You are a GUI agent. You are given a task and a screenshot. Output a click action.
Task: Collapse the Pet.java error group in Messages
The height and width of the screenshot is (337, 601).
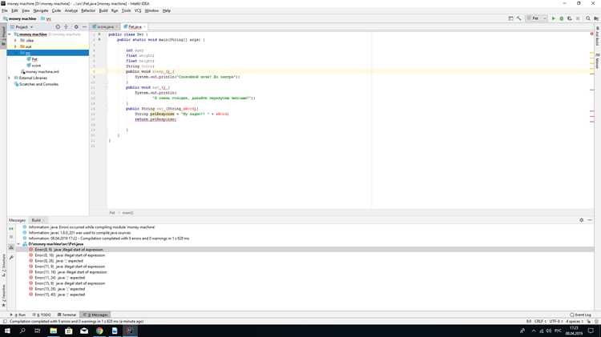18,244
